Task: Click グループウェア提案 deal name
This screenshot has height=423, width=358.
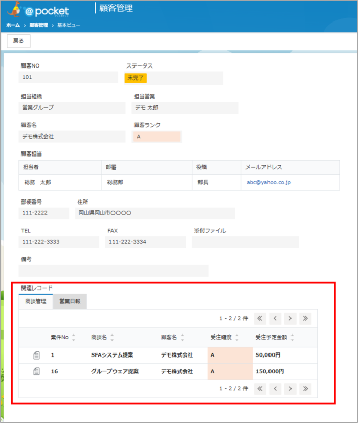Action: (x=115, y=371)
